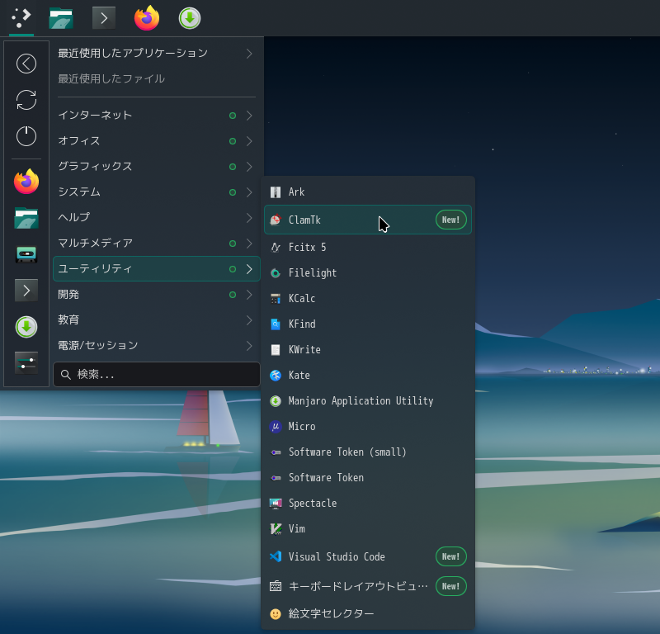Launch Software Token (small)
The height and width of the screenshot is (634, 660).
coord(368,452)
